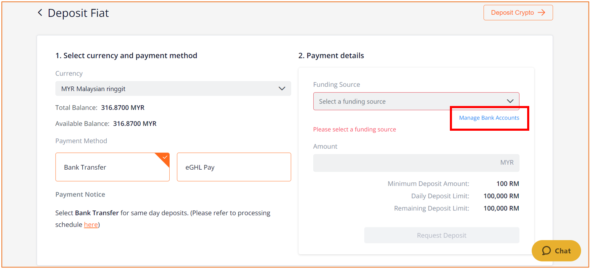The image size is (591, 269).
Task: Open the Select a funding source dropdown
Action: [416, 101]
